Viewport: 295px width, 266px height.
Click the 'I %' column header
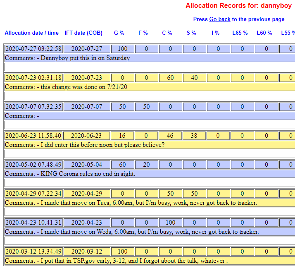[x=215, y=33]
